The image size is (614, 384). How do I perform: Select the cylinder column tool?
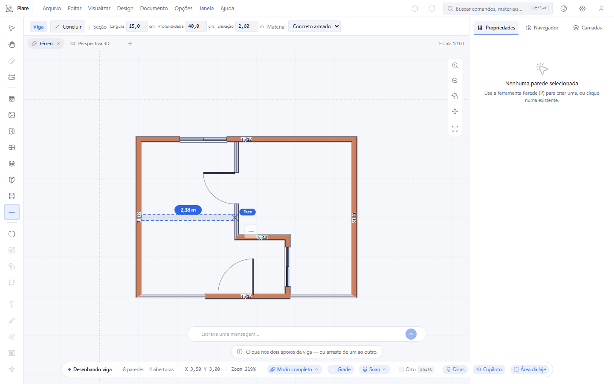(x=12, y=196)
